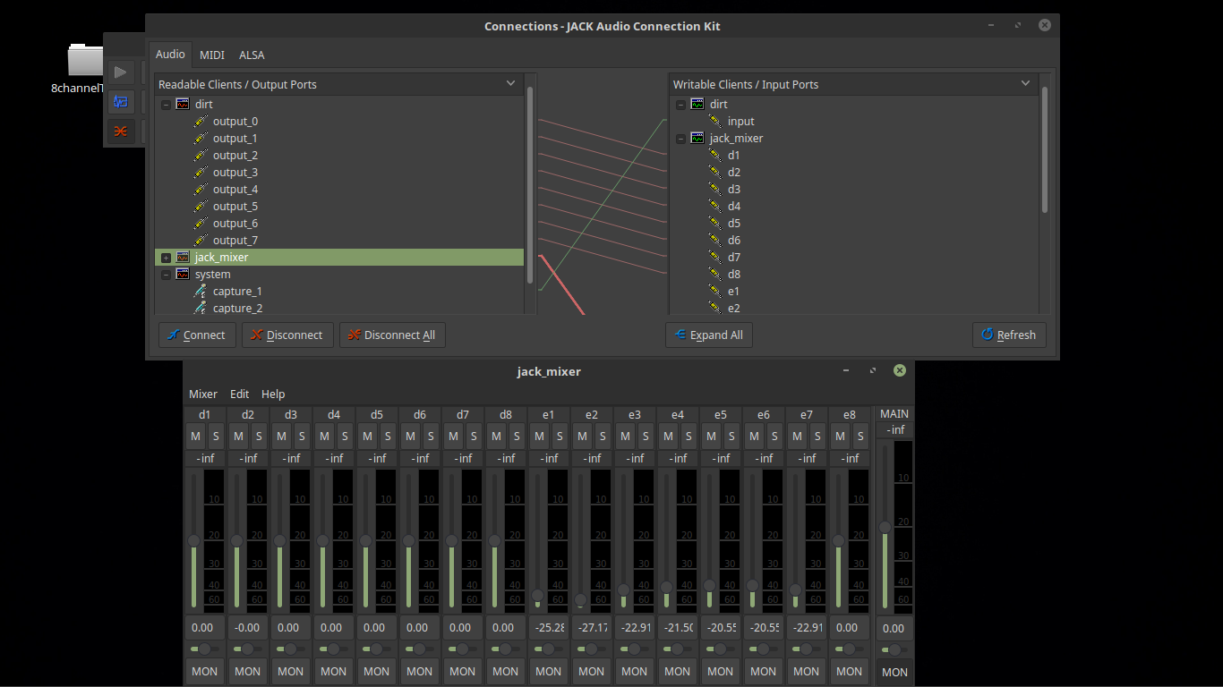The height and width of the screenshot is (687, 1223).
Task: Click the connections icon in QjackCtl window
Action: pos(121,102)
